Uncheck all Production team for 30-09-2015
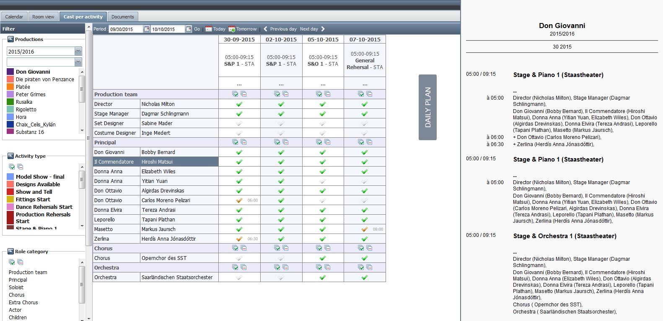The image size is (663, 321). coord(243,94)
